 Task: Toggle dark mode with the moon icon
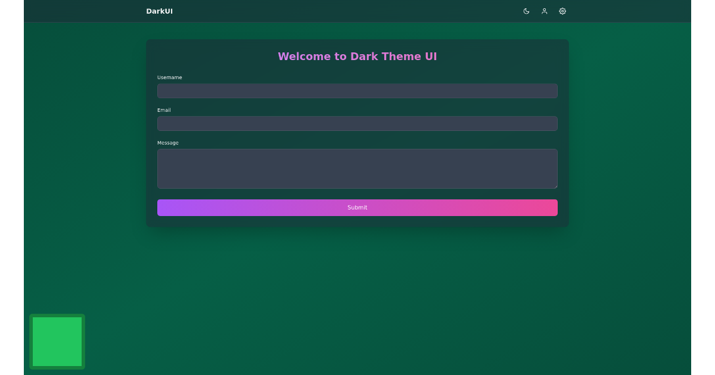526,11
